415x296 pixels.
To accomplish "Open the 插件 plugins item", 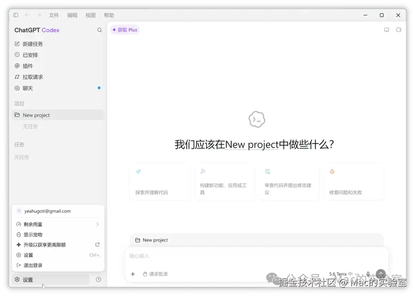I will pyautogui.click(x=58, y=66).
